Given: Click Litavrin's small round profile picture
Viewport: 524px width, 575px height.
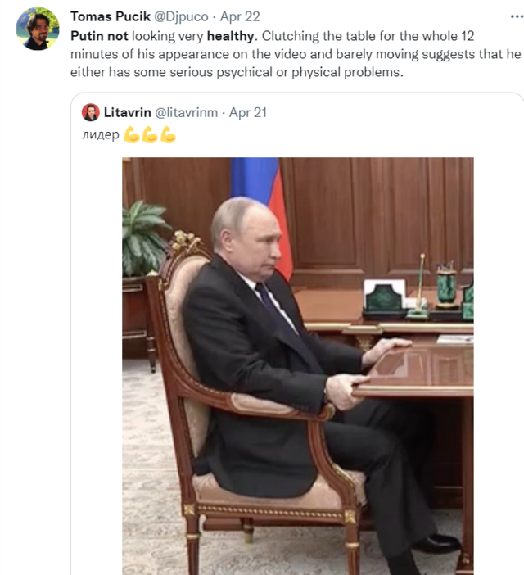Looking at the screenshot, I should pos(90,112).
